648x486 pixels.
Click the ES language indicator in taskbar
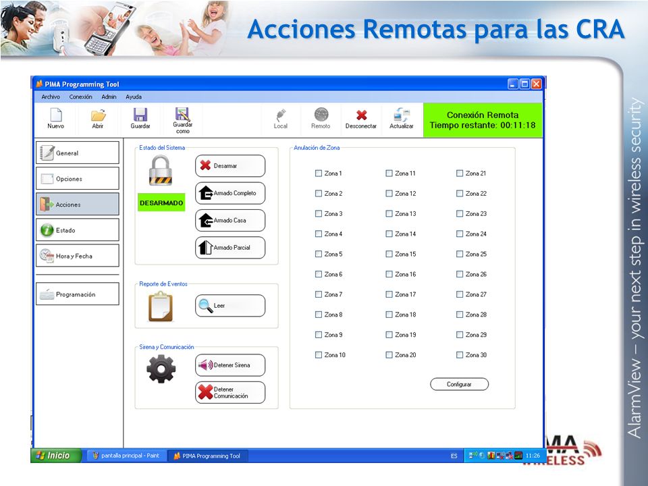point(454,456)
